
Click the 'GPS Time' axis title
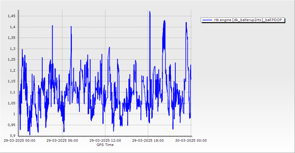(x=105, y=145)
